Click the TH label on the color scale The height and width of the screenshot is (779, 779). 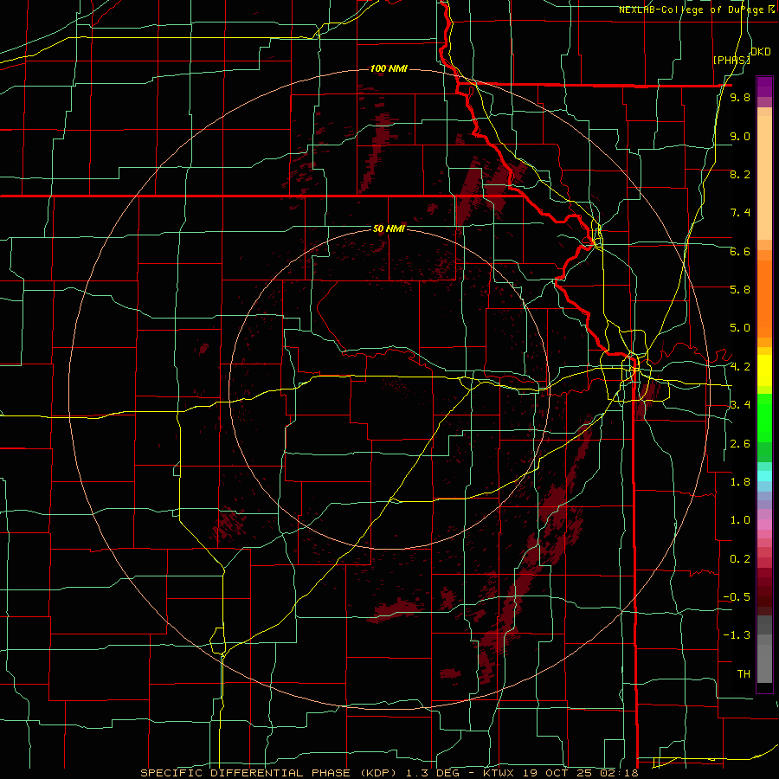click(744, 674)
